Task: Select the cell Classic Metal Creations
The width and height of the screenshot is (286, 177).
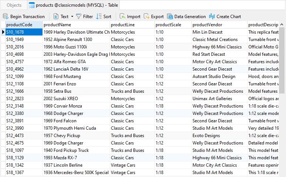Action: pyautogui.click(x=219, y=40)
